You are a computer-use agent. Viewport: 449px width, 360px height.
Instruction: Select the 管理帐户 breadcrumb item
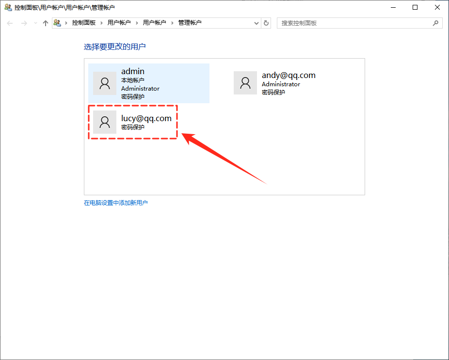click(x=190, y=23)
